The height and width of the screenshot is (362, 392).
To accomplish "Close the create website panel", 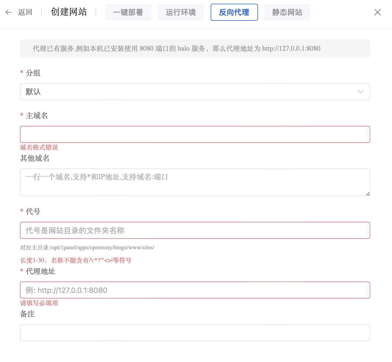I will click(x=377, y=12).
